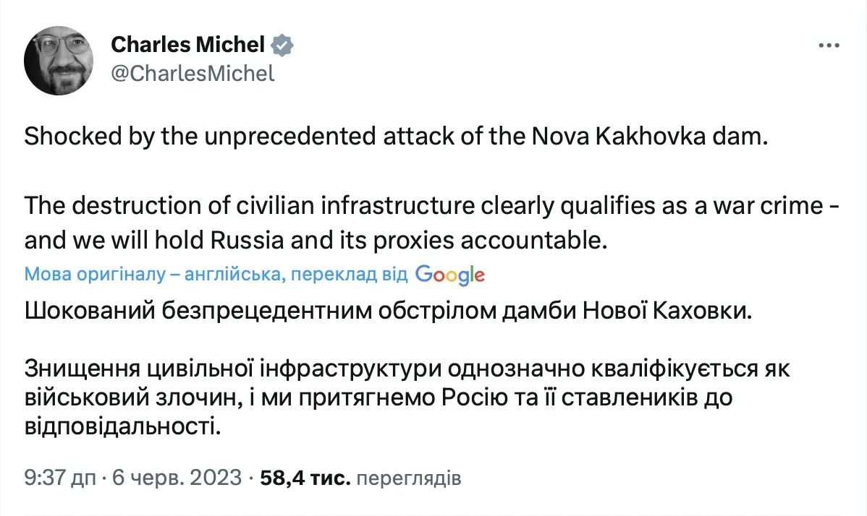This screenshot has height=516, width=867.
Task: Click the Google logo in translation note
Action: (x=449, y=275)
